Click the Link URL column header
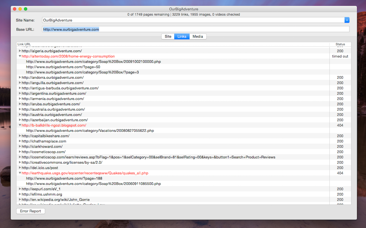Image resolution: width=366 pixels, height=228 pixels. [24, 44]
